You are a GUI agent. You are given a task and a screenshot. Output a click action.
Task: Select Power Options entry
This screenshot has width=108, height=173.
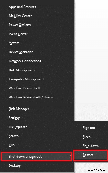[20, 25]
